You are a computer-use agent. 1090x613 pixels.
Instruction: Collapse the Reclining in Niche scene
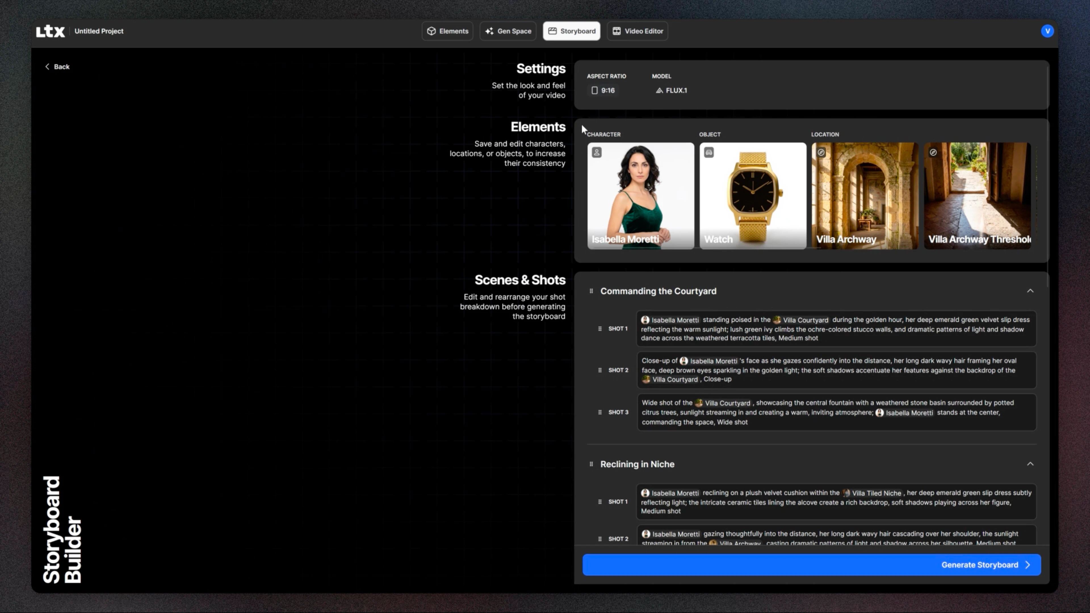pyautogui.click(x=1030, y=464)
